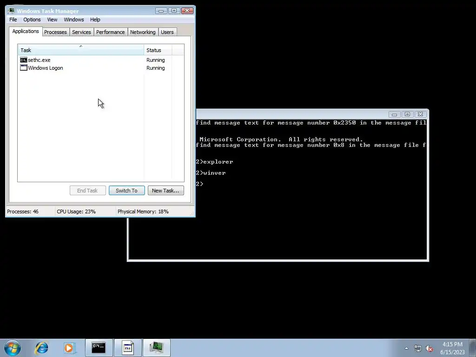Open the Windows menu
Image resolution: width=476 pixels, height=357 pixels.
(x=74, y=20)
